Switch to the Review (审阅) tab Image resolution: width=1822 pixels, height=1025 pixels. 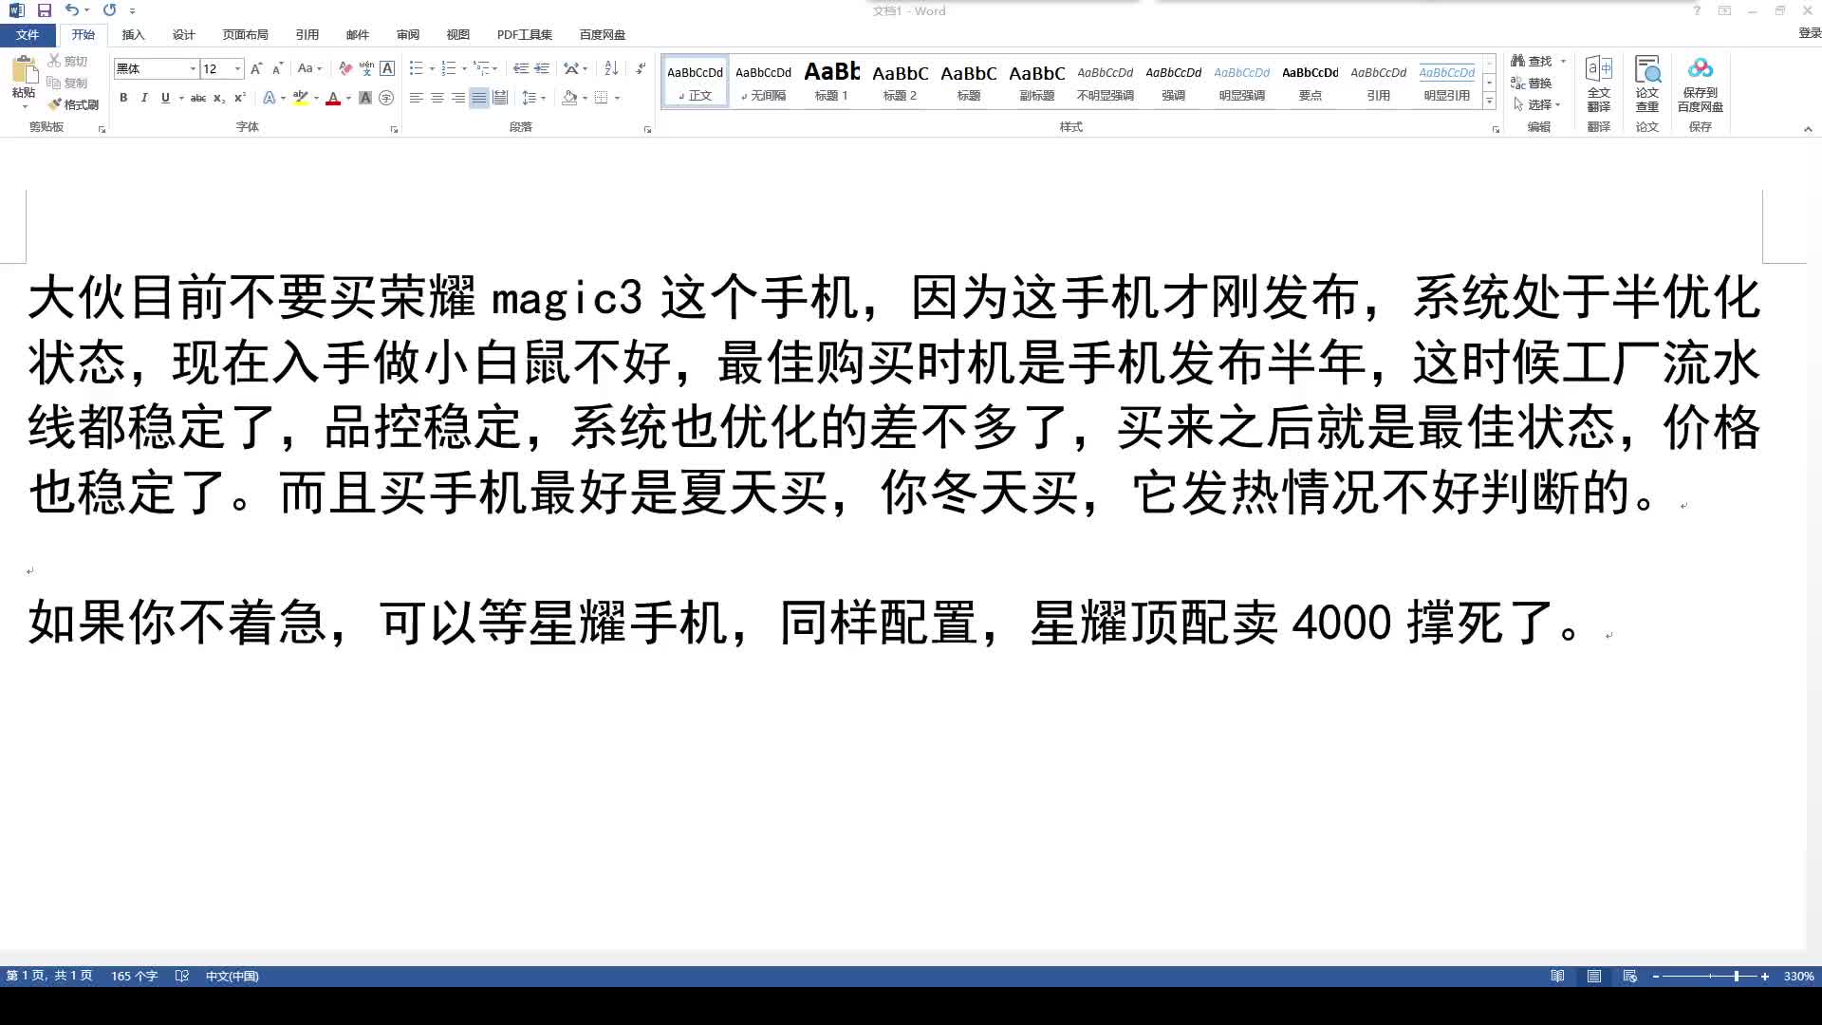tap(407, 34)
